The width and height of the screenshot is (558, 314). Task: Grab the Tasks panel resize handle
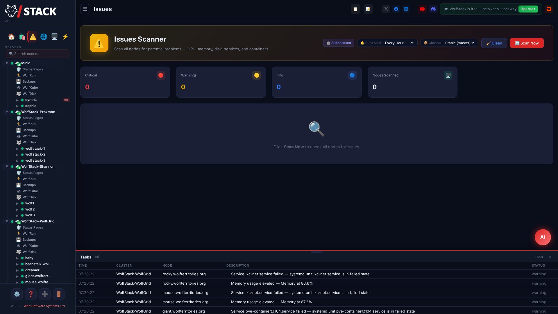point(316,252)
